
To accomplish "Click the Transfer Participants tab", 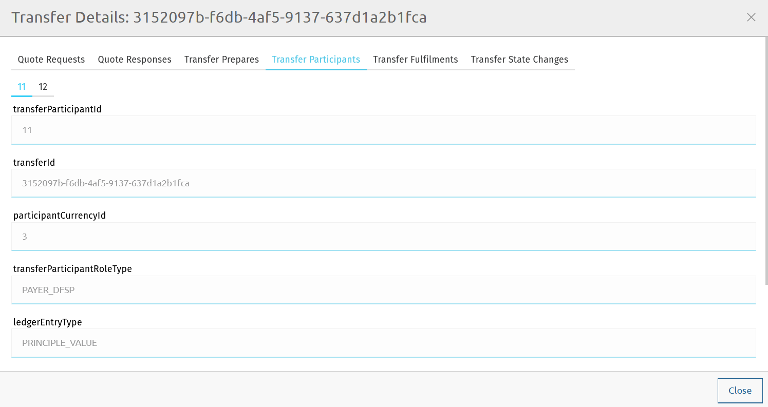I will point(315,60).
